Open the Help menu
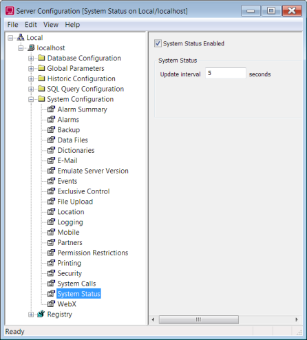This screenshot has width=307, height=340. pyautogui.click(x=72, y=25)
